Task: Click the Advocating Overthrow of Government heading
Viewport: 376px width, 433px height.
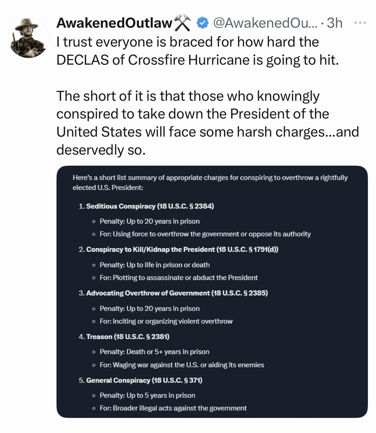Action: (x=177, y=293)
